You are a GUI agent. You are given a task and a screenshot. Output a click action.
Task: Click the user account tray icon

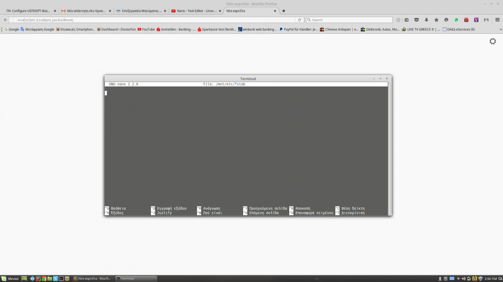pyautogui.click(x=439, y=278)
